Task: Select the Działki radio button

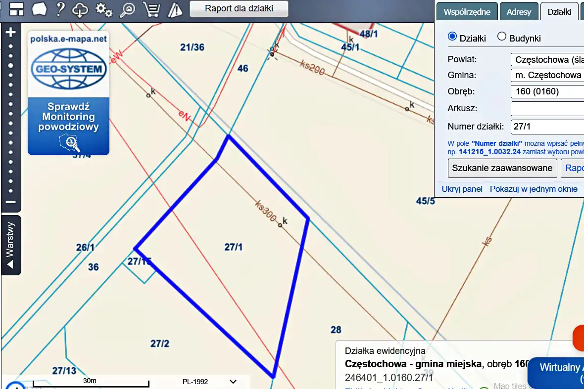Action: tap(452, 37)
